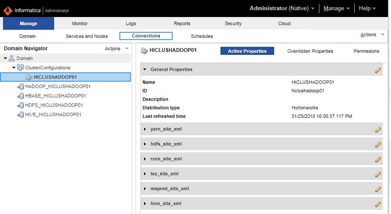This screenshot has width=391, height=214.
Task: Open the Administrator (Native) user menu
Action: click(x=282, y=9)
